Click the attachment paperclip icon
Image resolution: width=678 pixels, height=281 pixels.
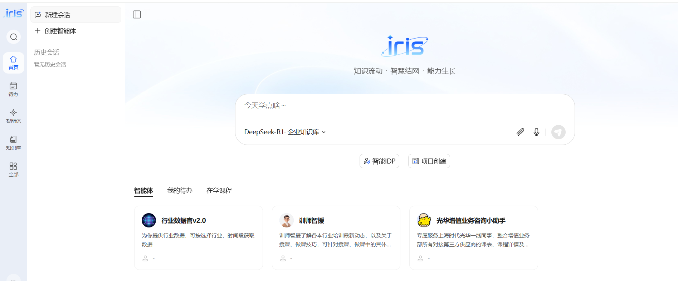[x=521, y=132]
